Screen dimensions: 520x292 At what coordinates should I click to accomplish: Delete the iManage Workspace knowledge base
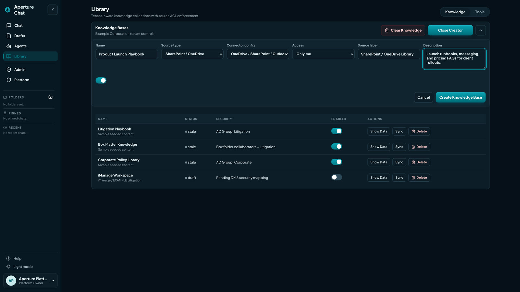coord(419,178)
